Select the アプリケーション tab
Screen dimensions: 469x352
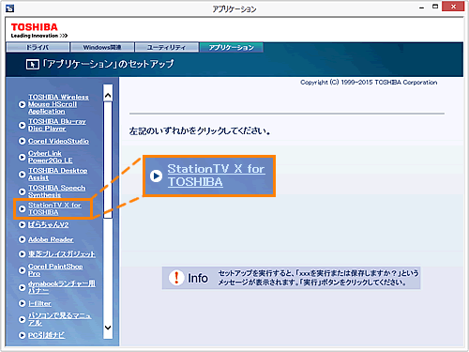point(232,48)
